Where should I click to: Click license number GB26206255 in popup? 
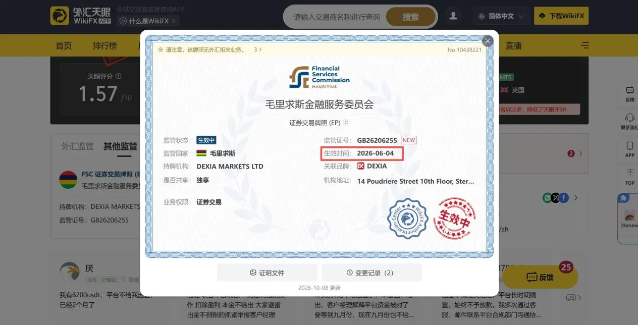point(377,140)
